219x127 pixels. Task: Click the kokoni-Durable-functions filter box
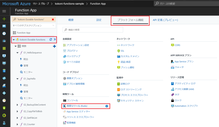click(x=34, y=19)
